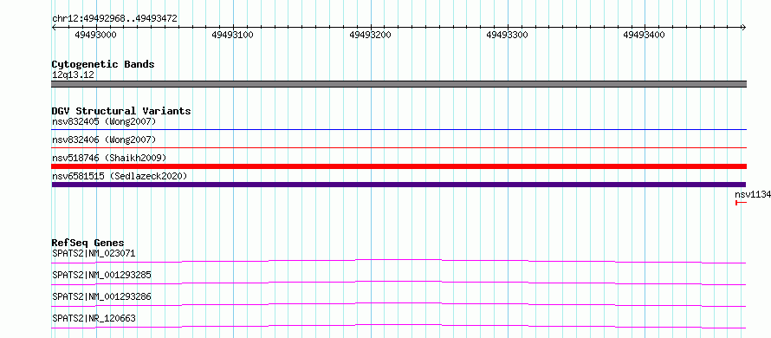Open variant nsv518746 (Shaikh2009) label
The height and width of the screenshot is (338, 771).
109,158
